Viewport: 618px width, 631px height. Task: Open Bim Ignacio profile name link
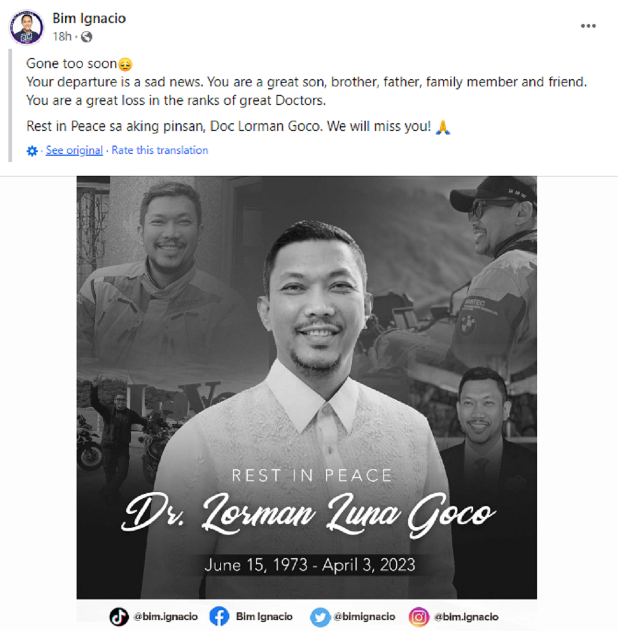89,19
